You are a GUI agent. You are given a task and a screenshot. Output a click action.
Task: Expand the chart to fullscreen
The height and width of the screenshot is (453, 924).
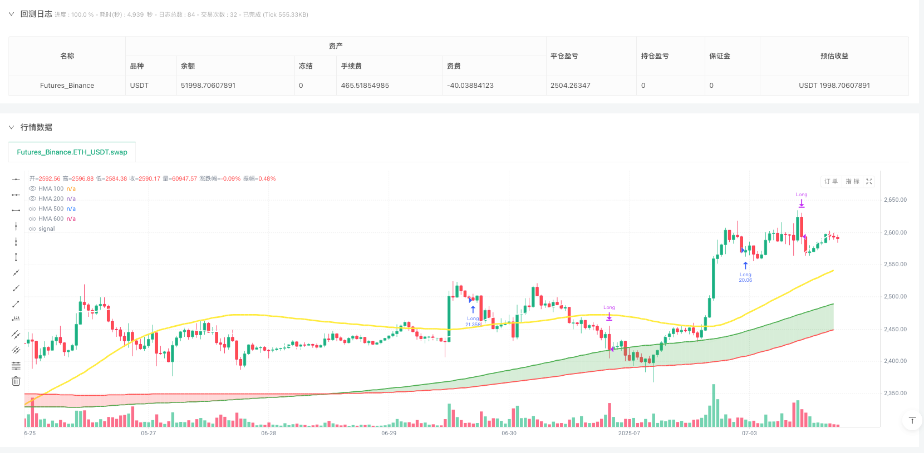(x=869, y=181)
